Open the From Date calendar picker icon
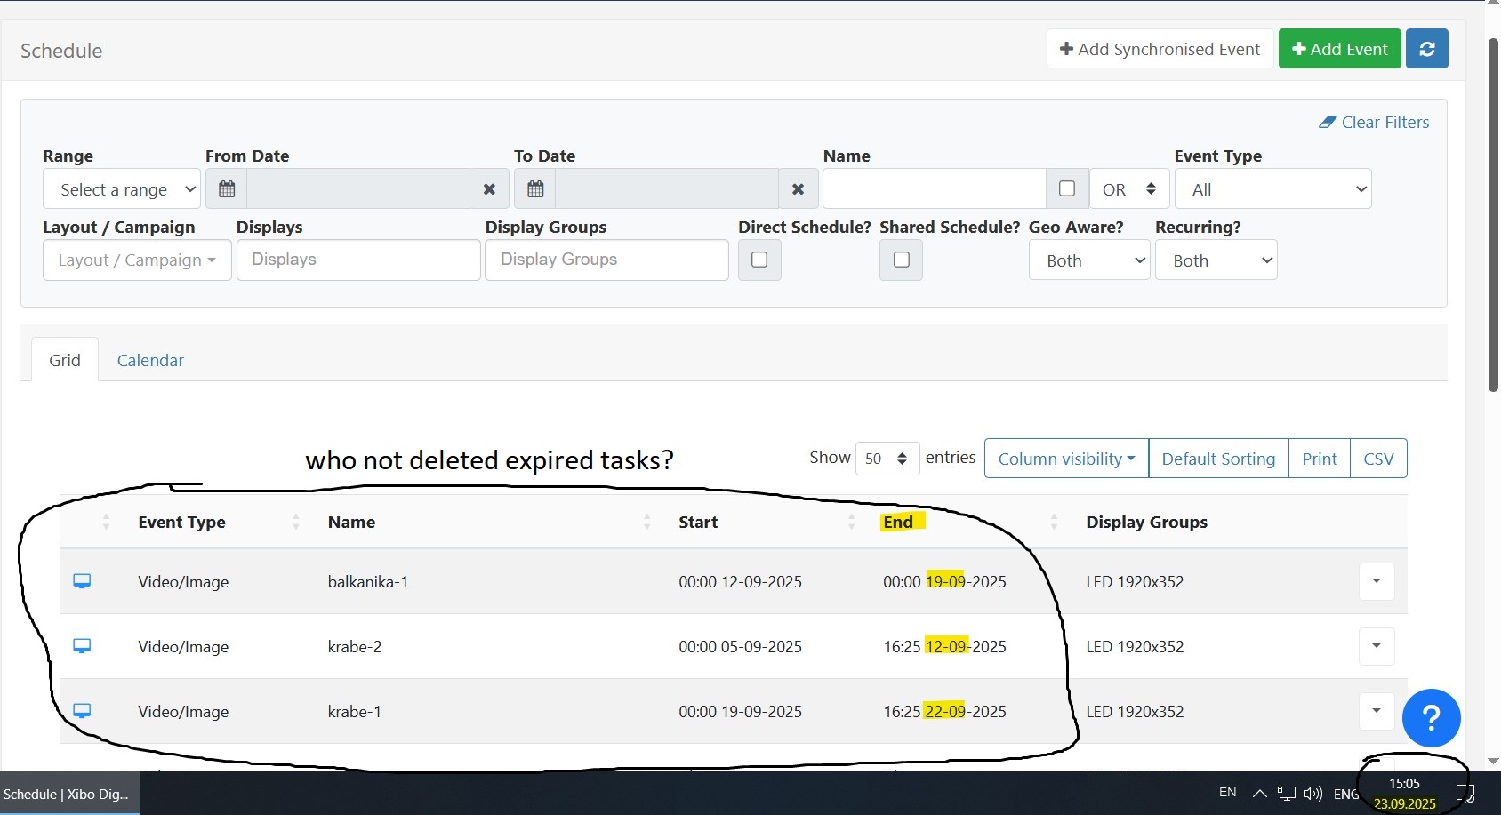 pyautogui.click(x=227, y=189)
